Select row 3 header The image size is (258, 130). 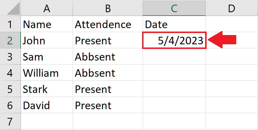(x=10, y=56)
